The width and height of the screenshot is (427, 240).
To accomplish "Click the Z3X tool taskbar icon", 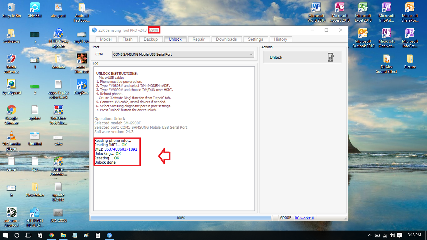I will pyautogui.click(x=109, y=235).
